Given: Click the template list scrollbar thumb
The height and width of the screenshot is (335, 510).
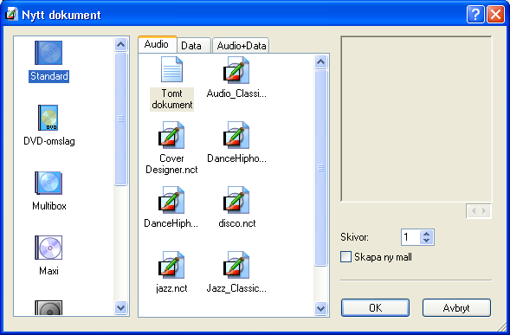Looking at the screenshot, I should (320, 168).
